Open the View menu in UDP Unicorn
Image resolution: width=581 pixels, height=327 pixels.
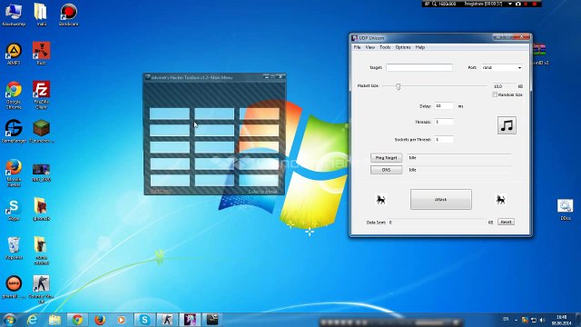pyautogui.click(x=369, y=47)
